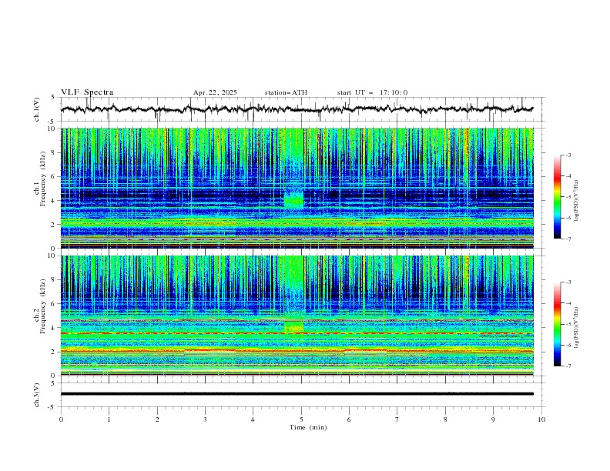This screenshot has width=610, height=471.
Task: Click ch.1 colorbar "log(PSD)(V²/Hz)" label
Action: [577, 201]
